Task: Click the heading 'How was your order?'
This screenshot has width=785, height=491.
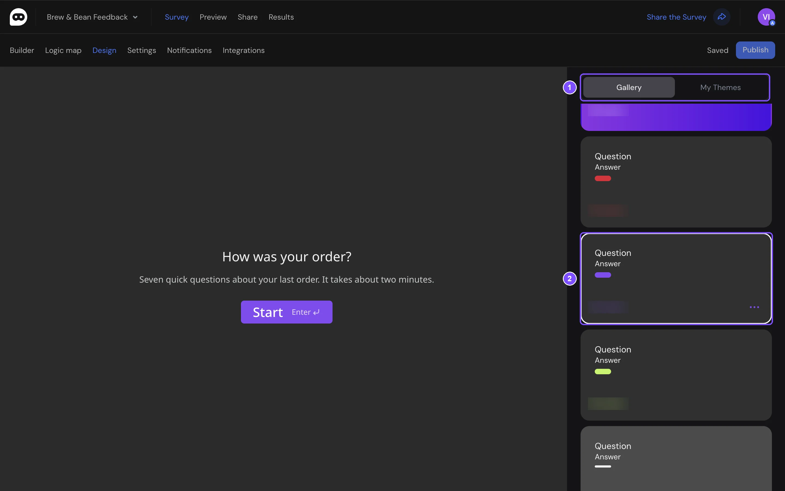Action: pyautogui.click(x=287, y=256)
